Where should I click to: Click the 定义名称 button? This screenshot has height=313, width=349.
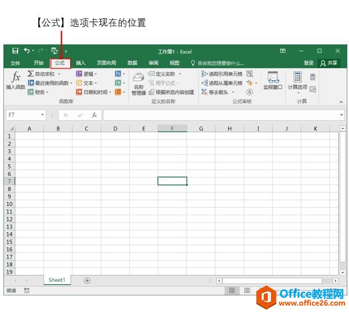click(x=162, y=74)
